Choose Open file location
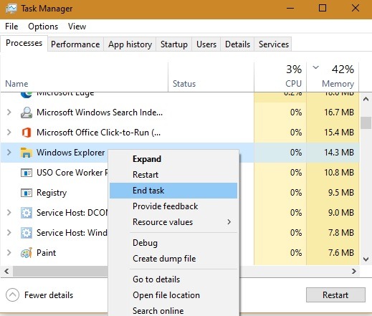This screenshot has width=372, height=316. [173, 295]
